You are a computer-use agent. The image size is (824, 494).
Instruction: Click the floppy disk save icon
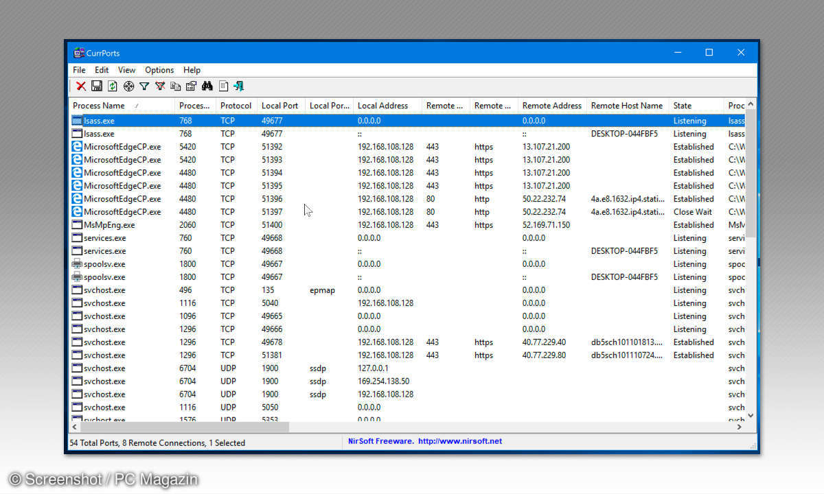point(97,86)
